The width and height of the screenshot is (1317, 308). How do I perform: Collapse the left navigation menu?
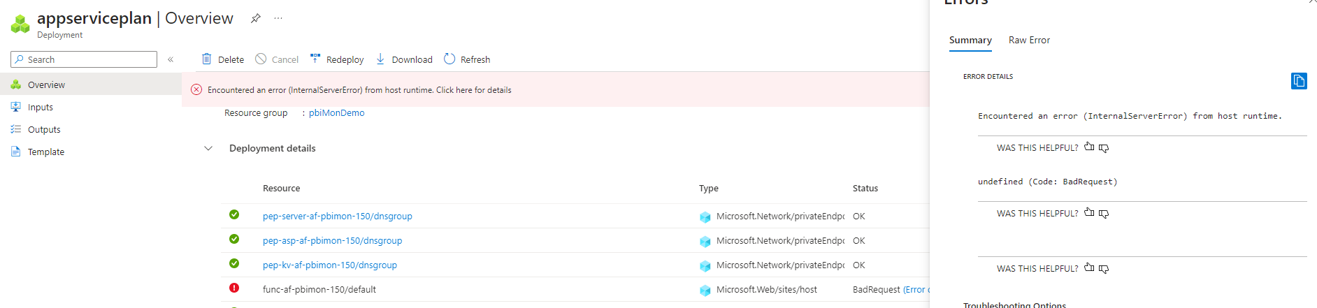click(171, 59)
